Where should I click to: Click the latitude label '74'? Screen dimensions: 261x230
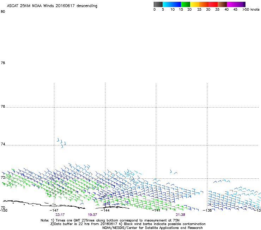coord(3,144)
